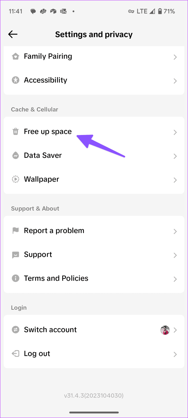Tap the Wallpaper icon
The height and width of the screenshot is (418, 188).
click(16, 179)
